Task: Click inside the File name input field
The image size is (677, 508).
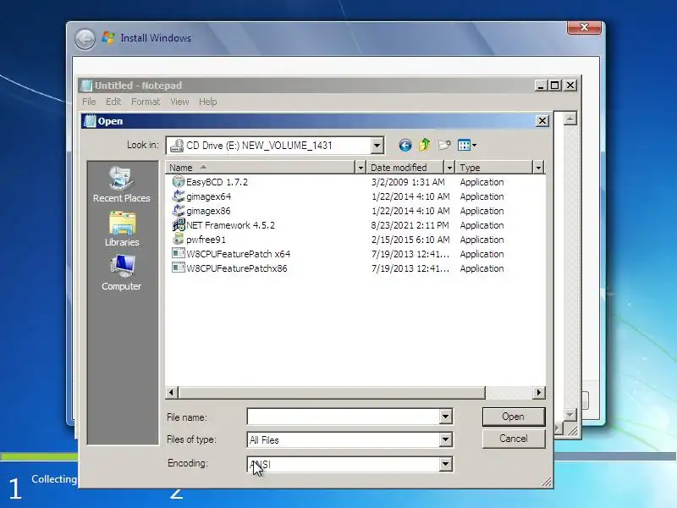Action: pyautogui.click(x=344, y=417)
